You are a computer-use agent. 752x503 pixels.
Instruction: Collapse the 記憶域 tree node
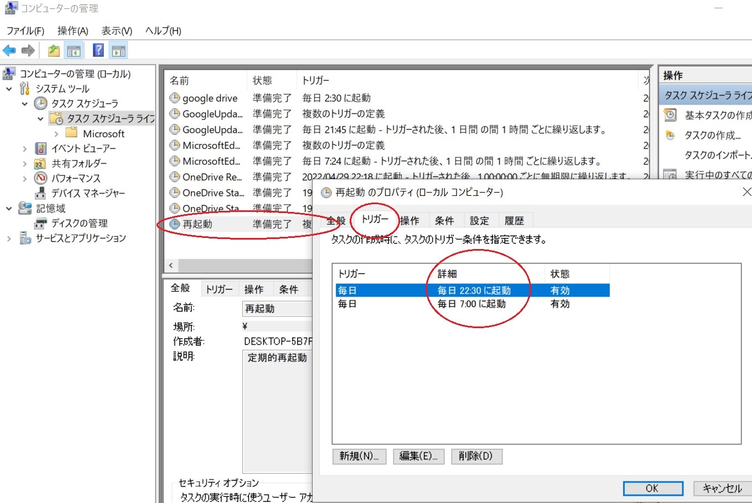tap(9, 208)
